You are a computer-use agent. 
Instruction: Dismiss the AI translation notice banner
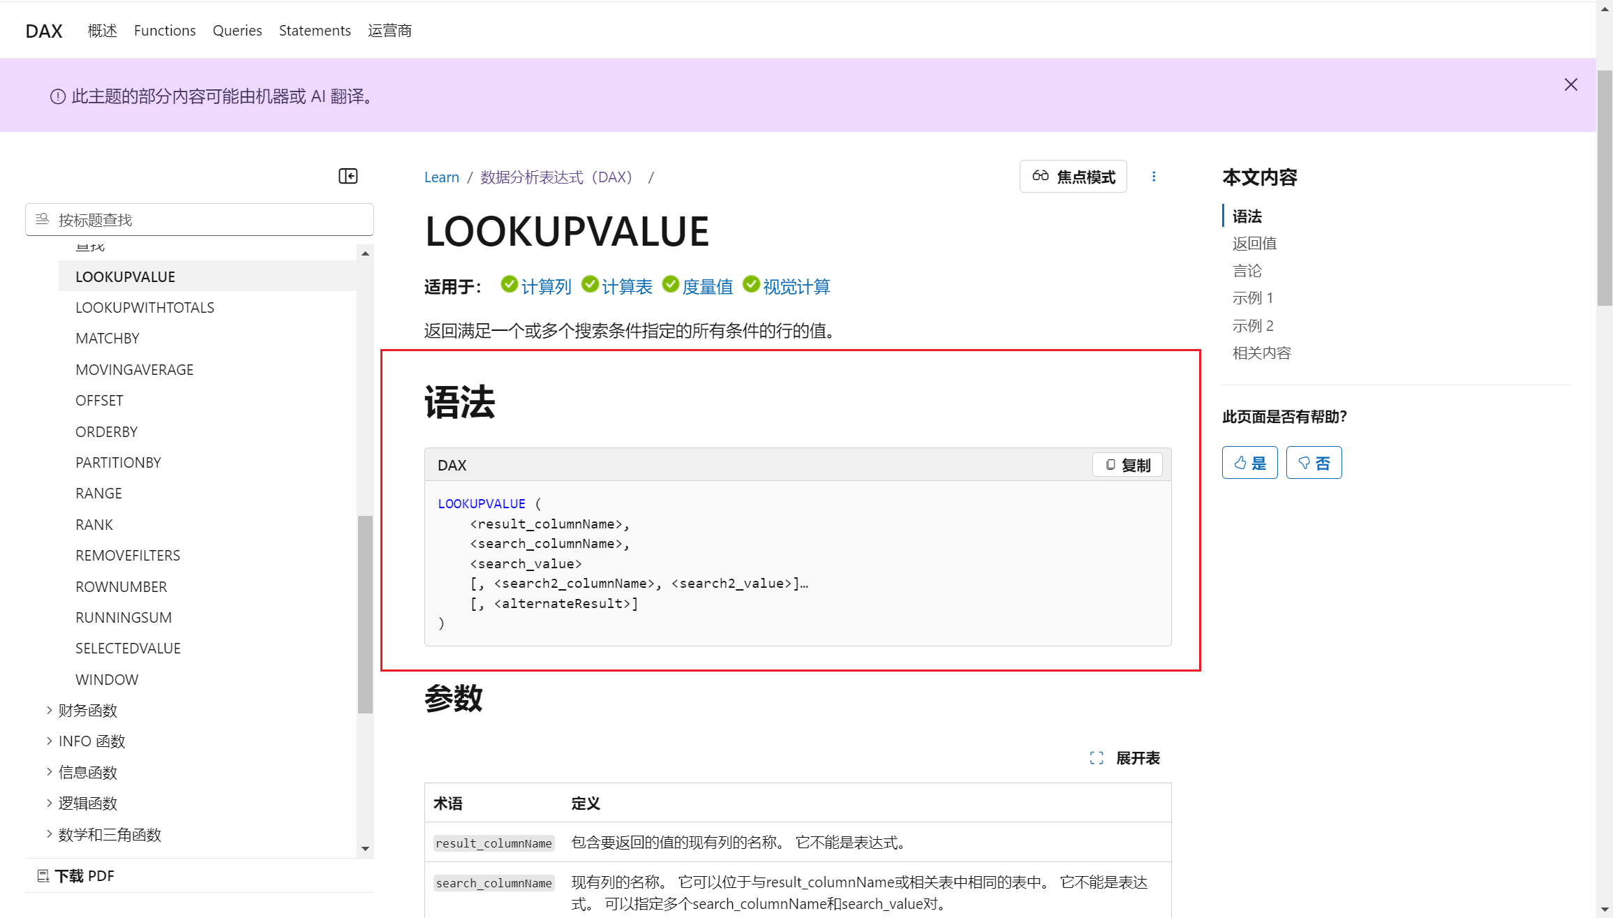pyautogui.click(x=1570, y=84)
